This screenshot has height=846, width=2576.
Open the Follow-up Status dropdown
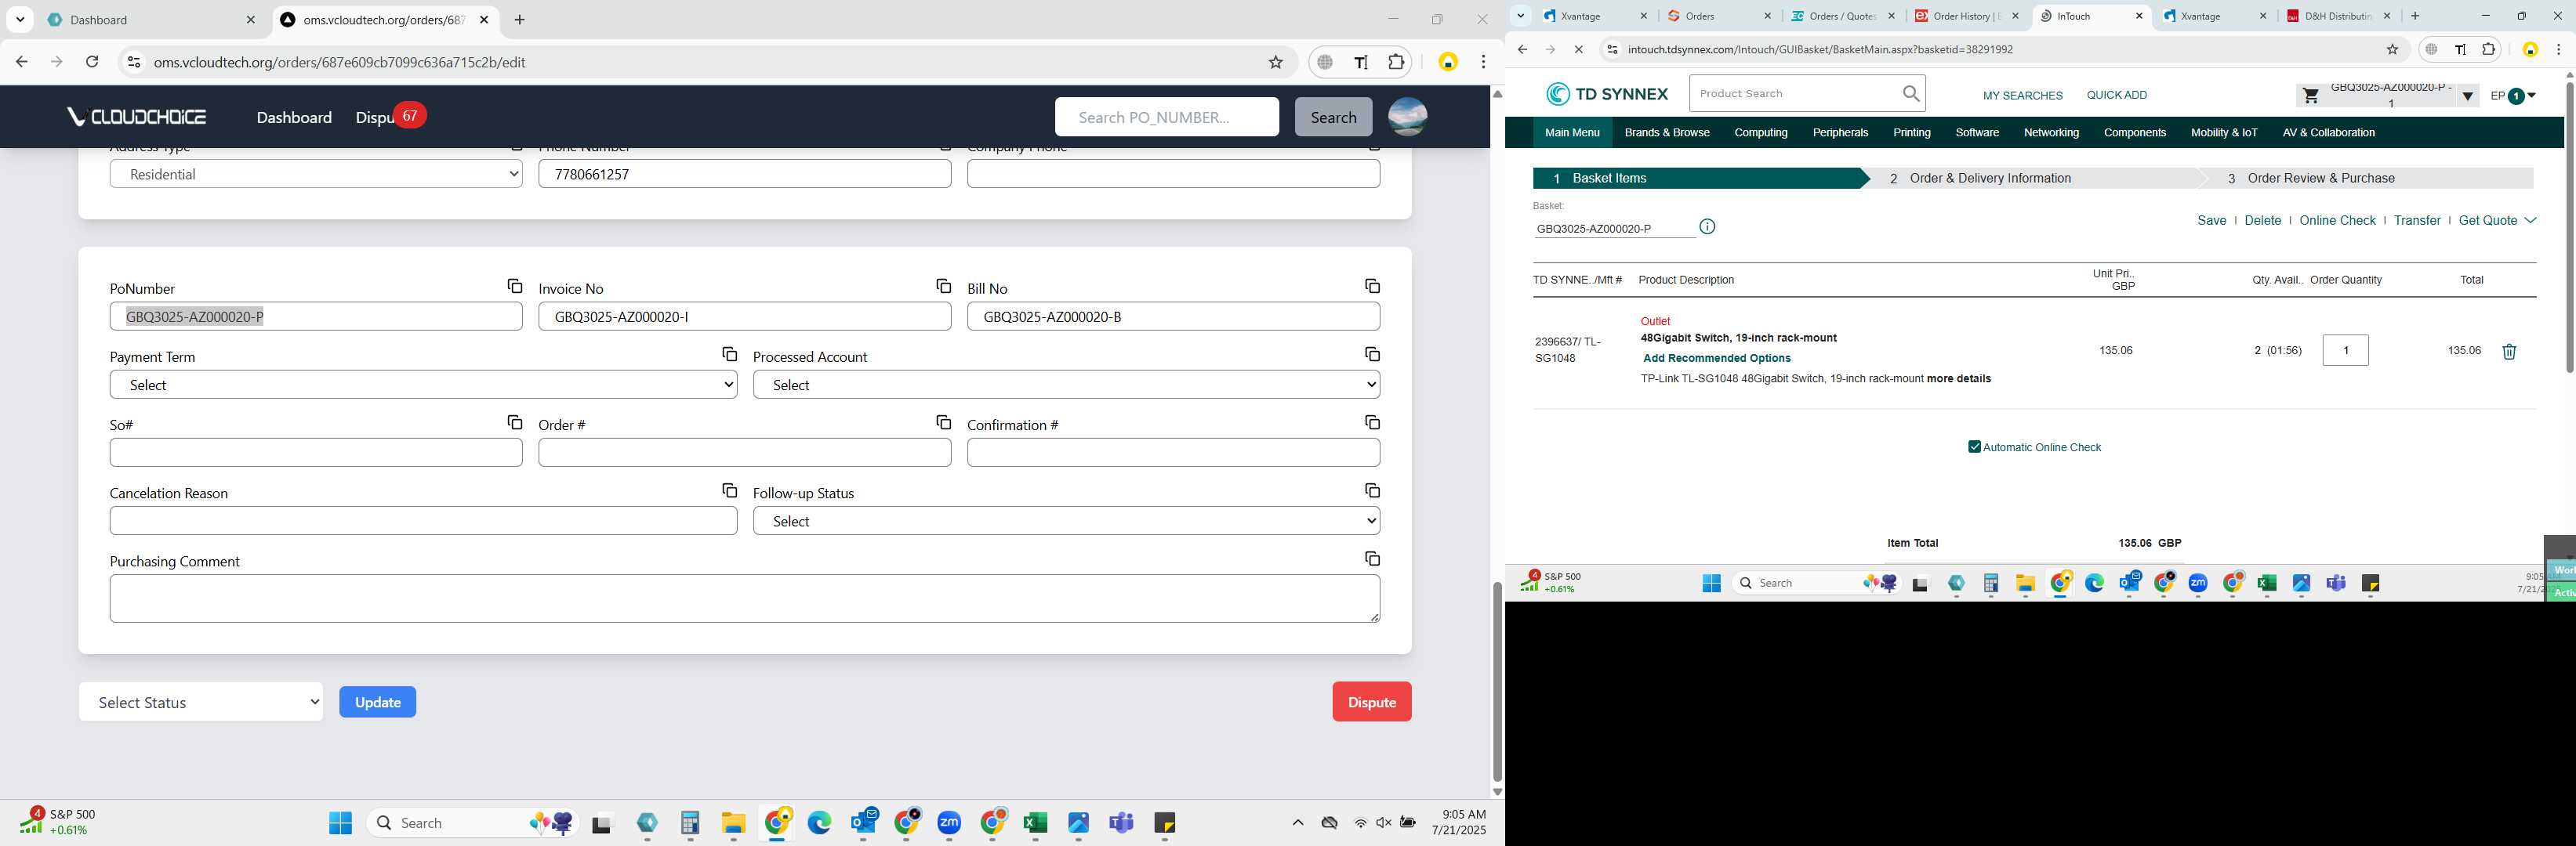(1066, 520)
